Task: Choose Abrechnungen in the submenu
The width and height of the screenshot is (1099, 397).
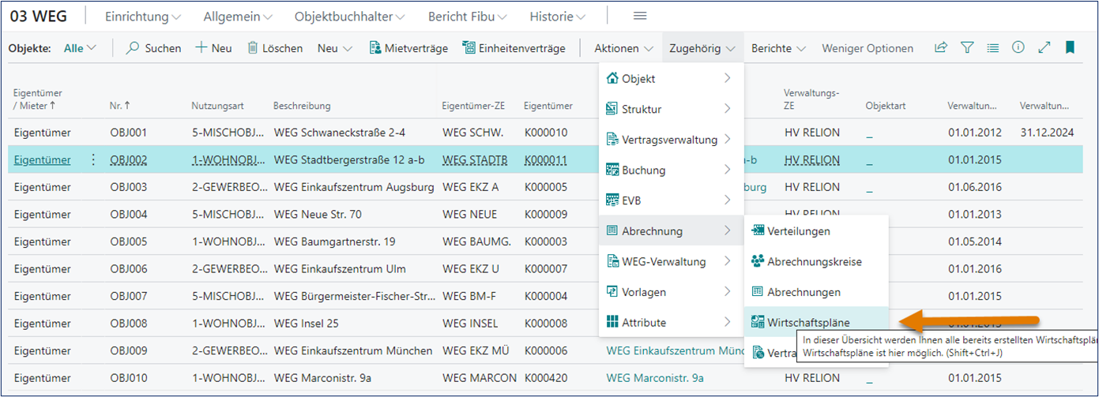Action: (x=817, y=292)
